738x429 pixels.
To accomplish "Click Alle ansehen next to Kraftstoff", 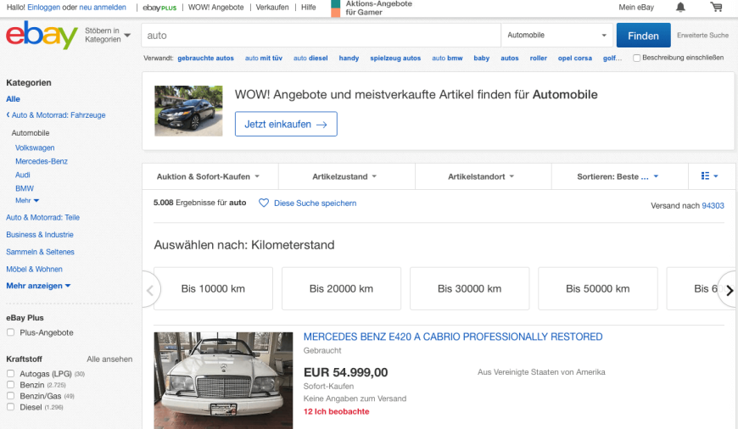I will (x=109, y=359).
